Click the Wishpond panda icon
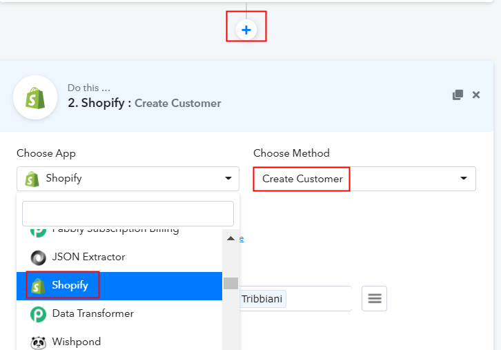 [x=38, y=342]
